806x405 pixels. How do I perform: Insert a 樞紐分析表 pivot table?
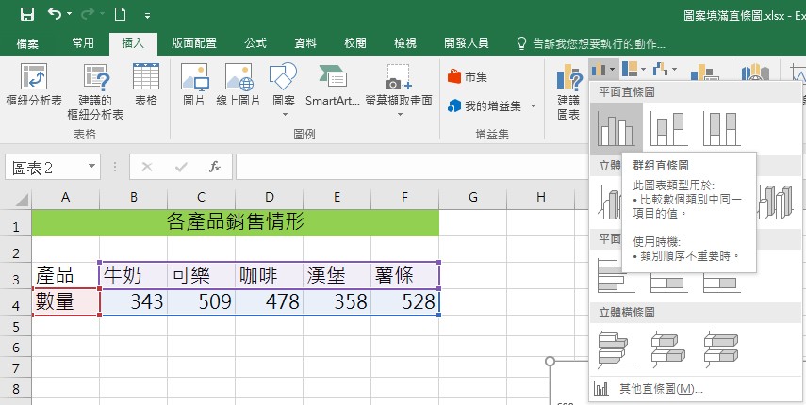[33, 85]
